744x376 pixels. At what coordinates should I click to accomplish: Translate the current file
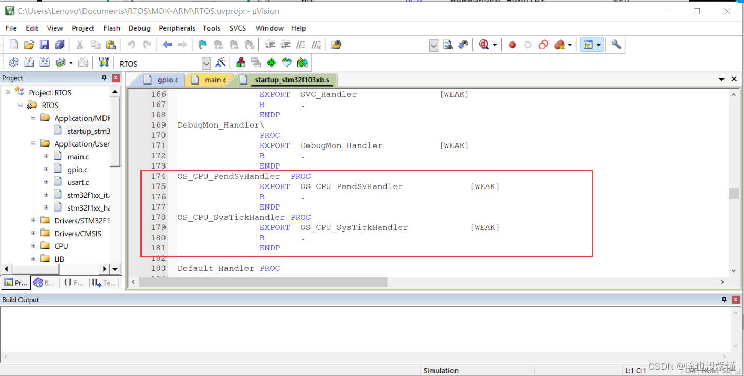(x=14, y=63)
